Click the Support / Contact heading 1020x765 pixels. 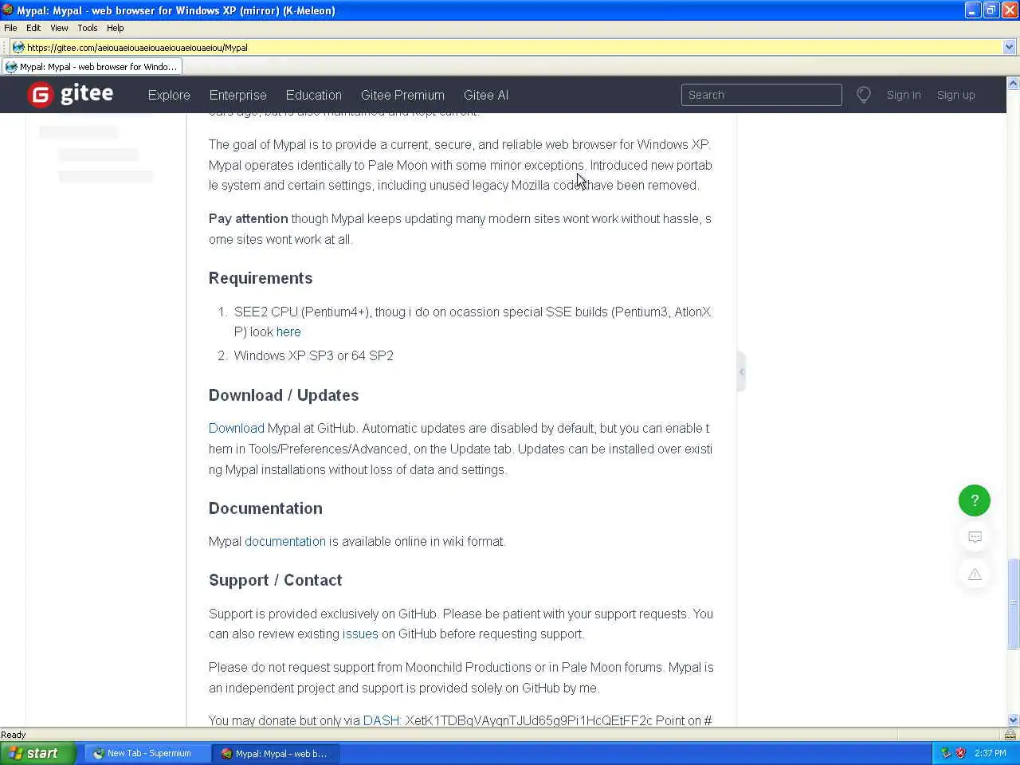click(x=275, y=580)
